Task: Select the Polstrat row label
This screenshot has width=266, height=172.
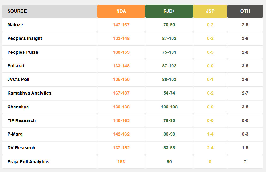Action: 16,66
